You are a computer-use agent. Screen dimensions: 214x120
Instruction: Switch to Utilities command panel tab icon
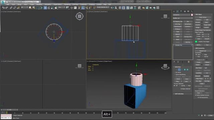tap(192, 12)
